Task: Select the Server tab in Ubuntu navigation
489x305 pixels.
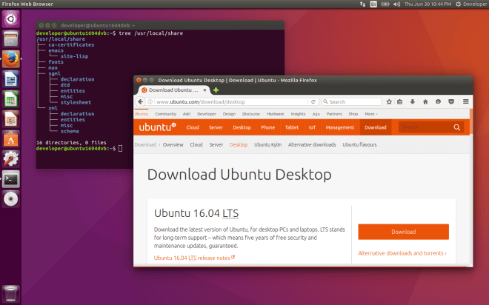Action: coord(216,127)
